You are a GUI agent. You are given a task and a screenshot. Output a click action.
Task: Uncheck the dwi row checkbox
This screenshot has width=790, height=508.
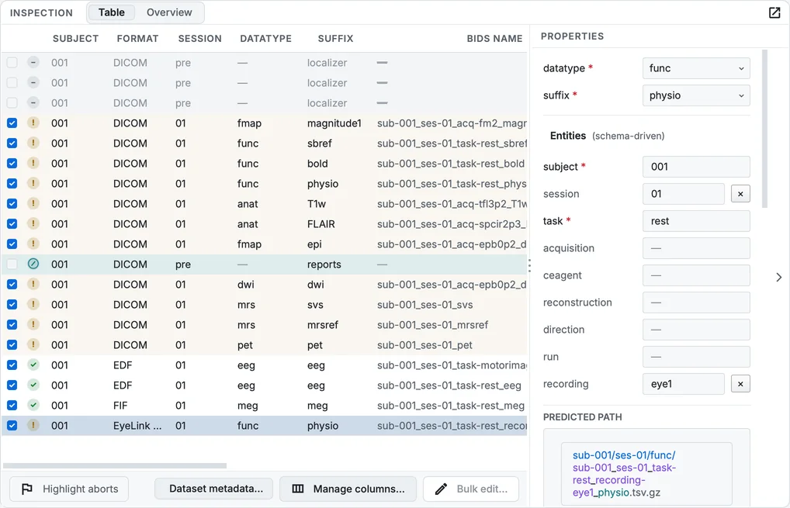(12, 285)
